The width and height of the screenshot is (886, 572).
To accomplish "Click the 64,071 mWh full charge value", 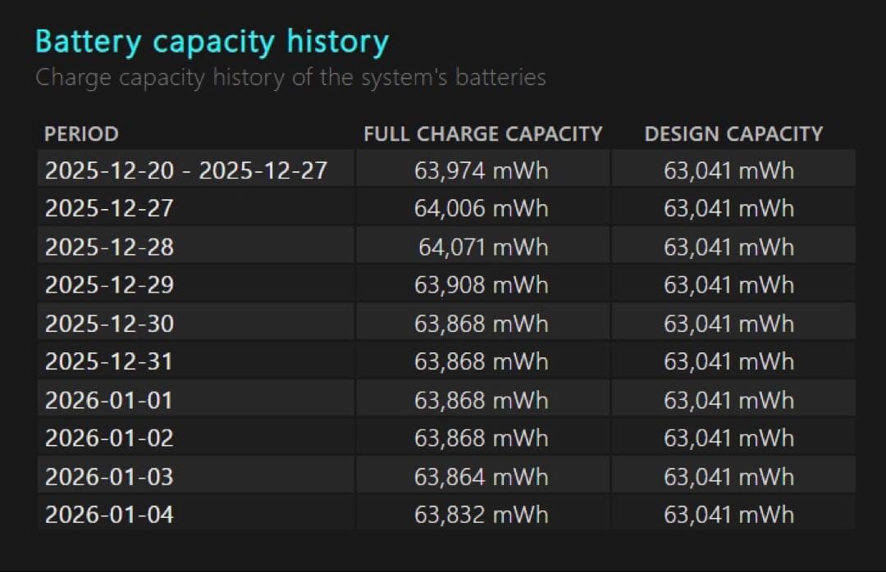I will tap(483, 247).
